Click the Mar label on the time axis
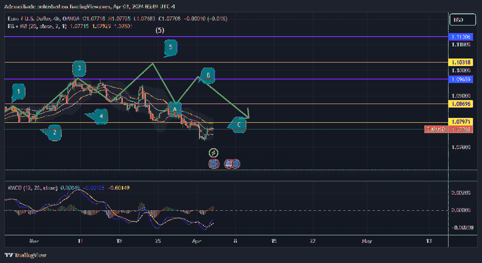The image size is (482, 263). click(x=34, y=241)
